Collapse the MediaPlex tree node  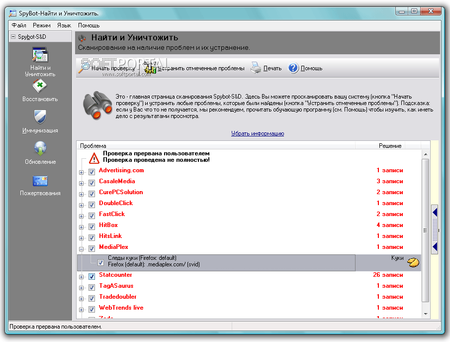(82, 249)
